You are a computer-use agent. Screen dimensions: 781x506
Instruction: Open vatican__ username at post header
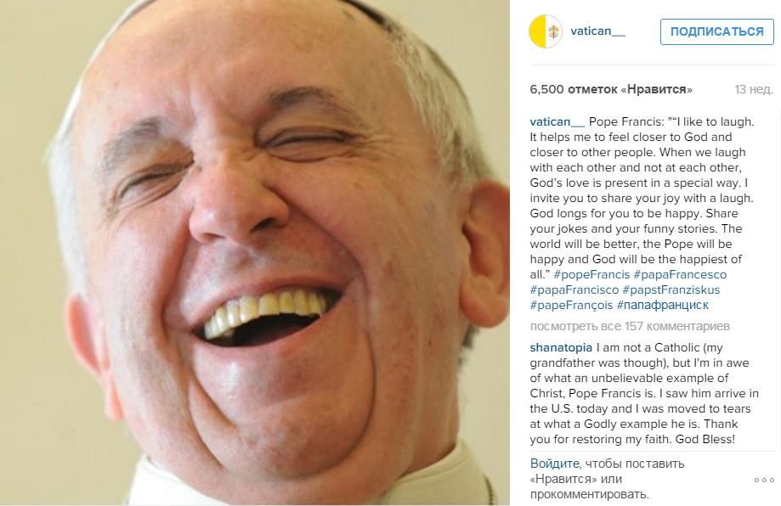point(597,31)
